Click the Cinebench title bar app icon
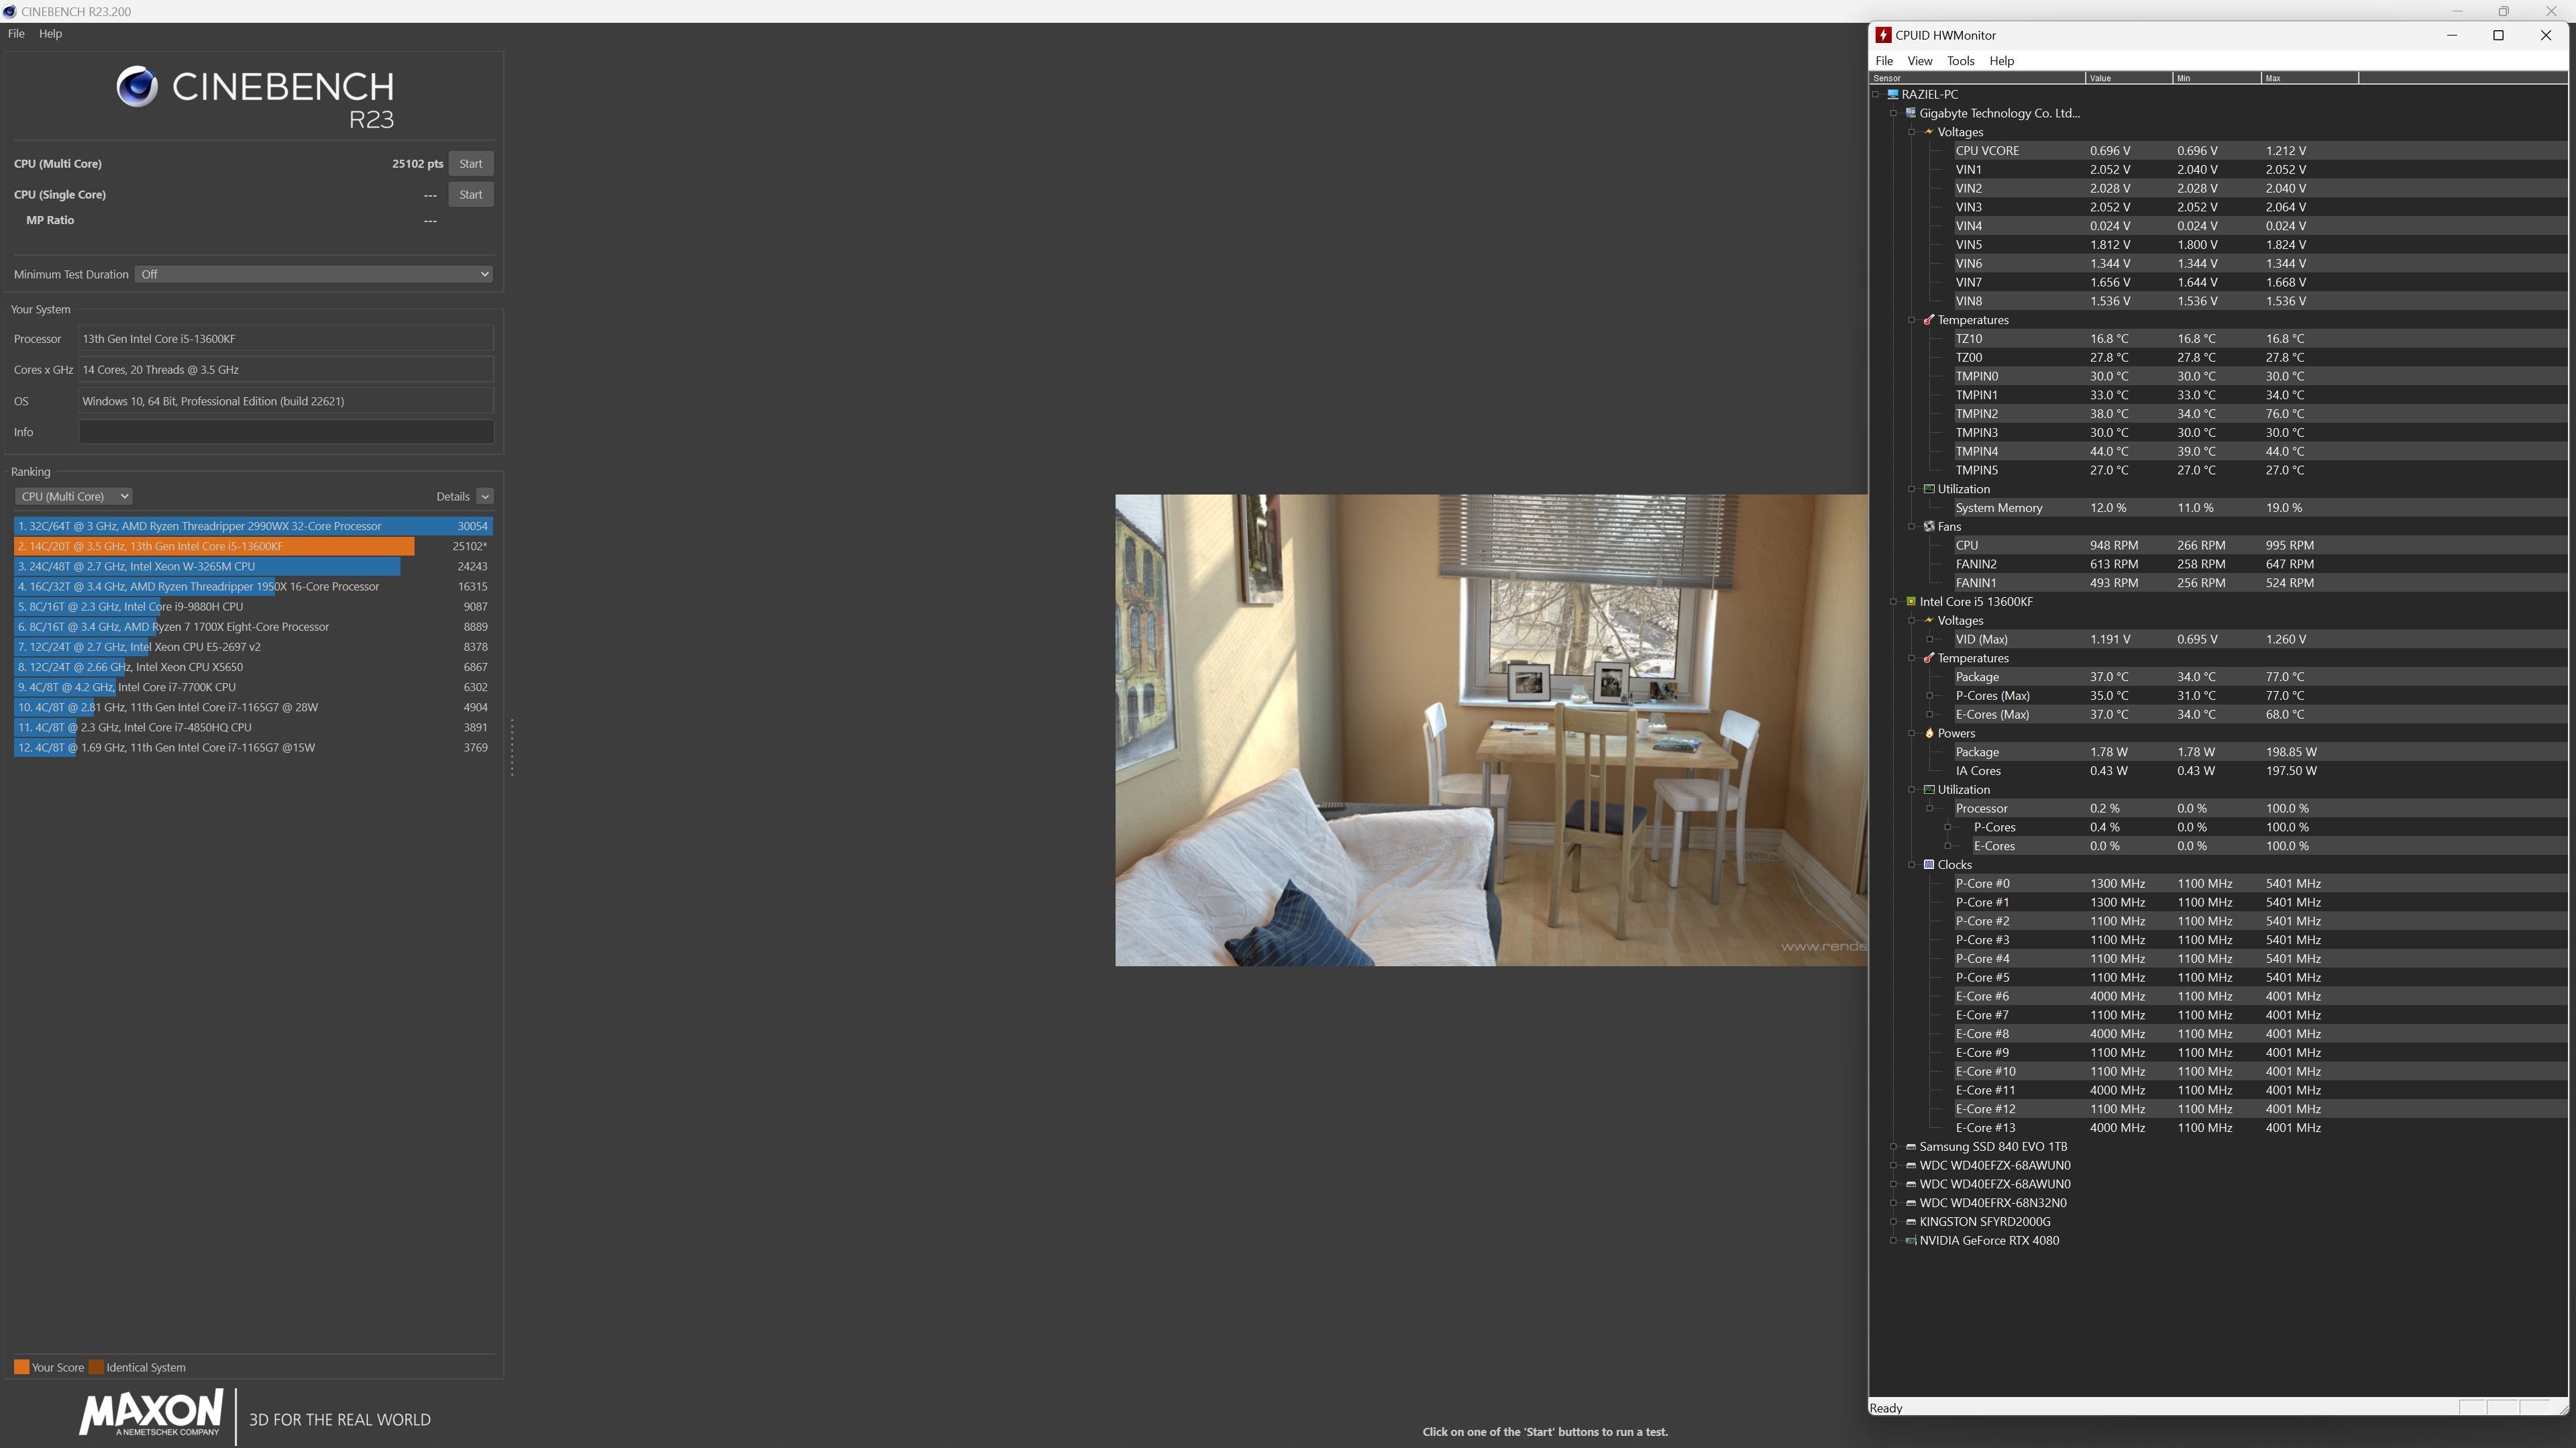 pyautogui.click(x=9, y=11)
